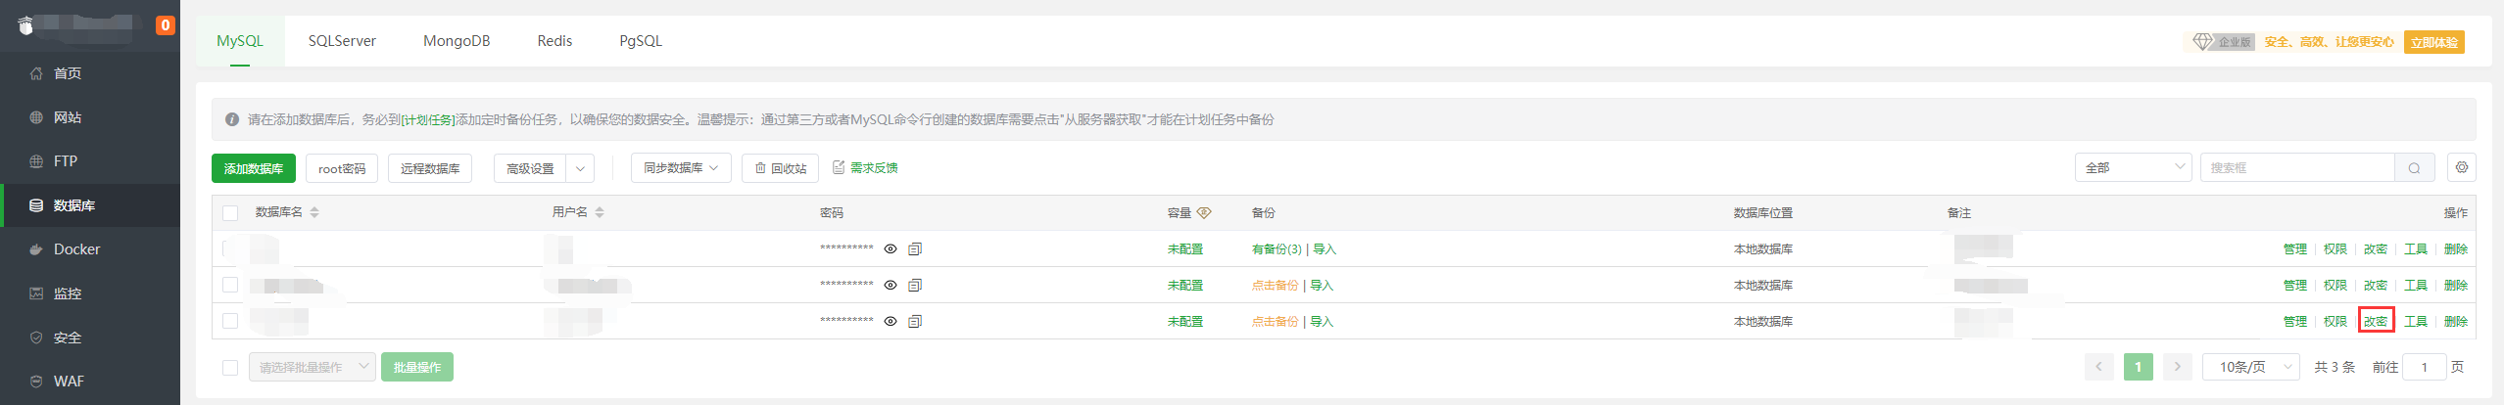Check the second database row checkbox
Viewport: 2504px width, 405px height.
point(230,285)
